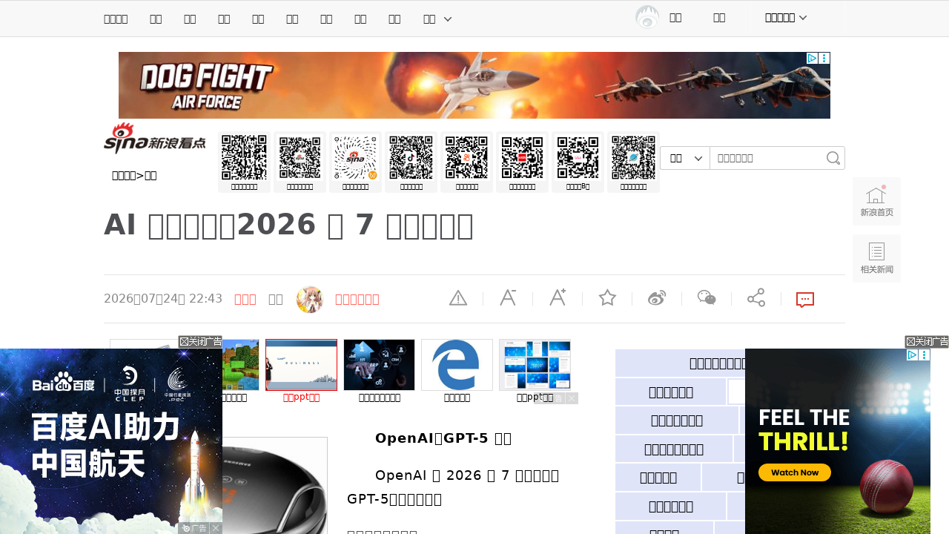Image resolution: width=949 pixels, height=534 pixels.
Task: Close the cricket 'Feel the Thrill' ad
Action: pyautogui.click(x=926, y=342)
